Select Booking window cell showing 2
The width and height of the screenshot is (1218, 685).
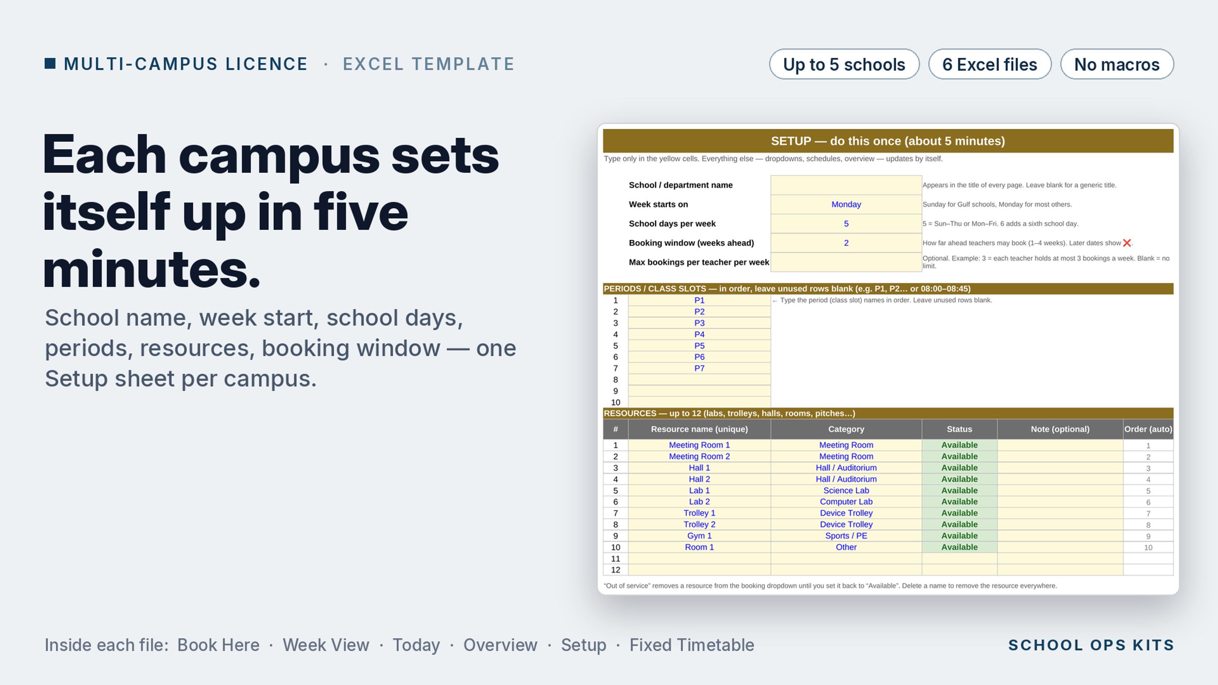click(x=846, y=243)
